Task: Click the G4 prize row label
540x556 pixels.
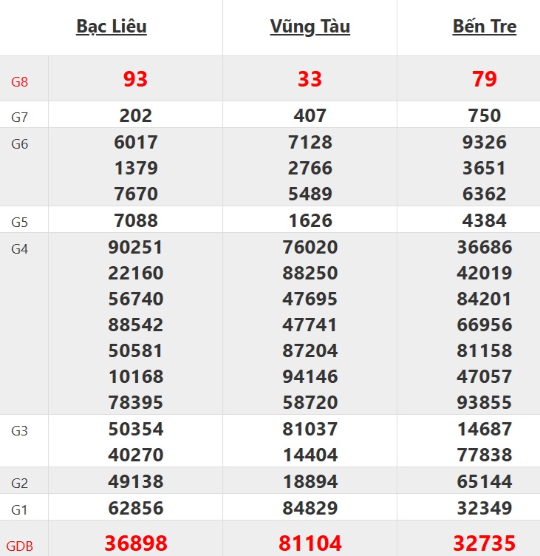Action: point(20,248)
